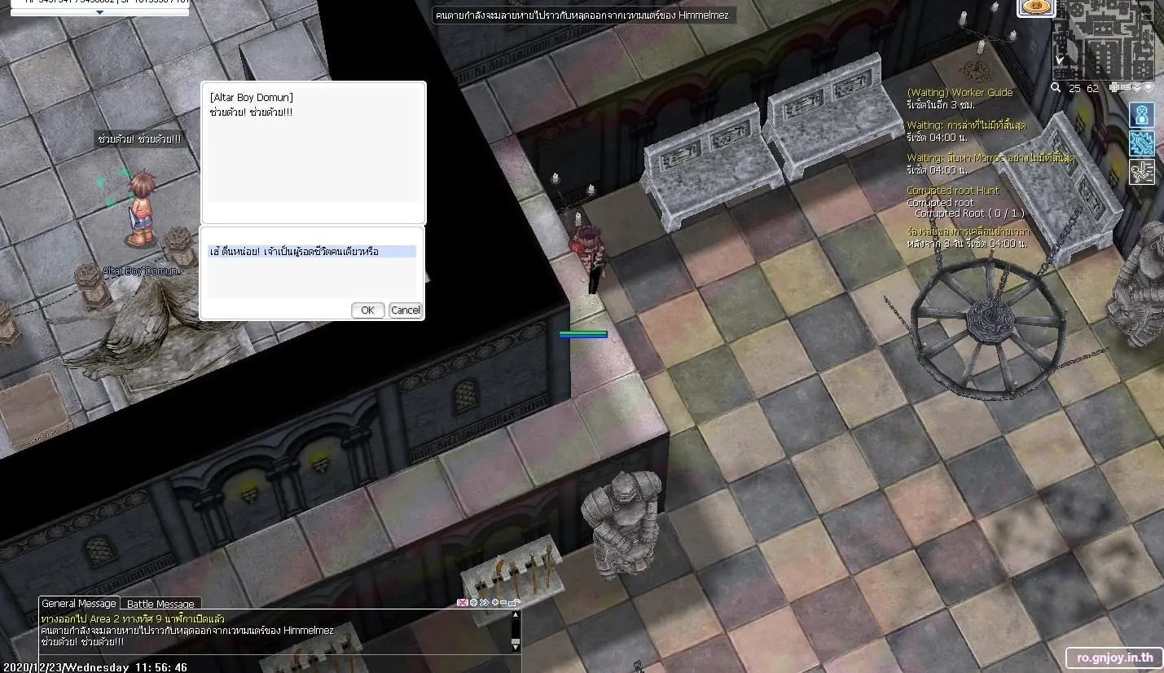
Task: Open the pig-faced event icon
Action: pos(1036,7)
